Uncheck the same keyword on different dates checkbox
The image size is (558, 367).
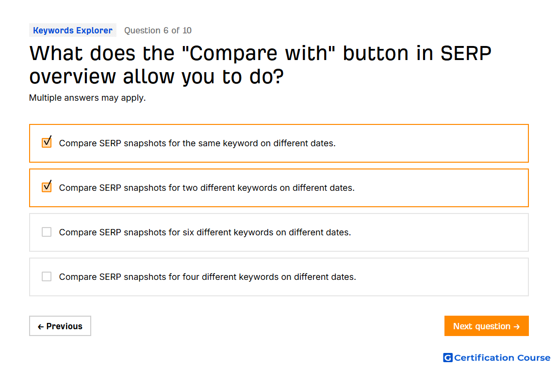pyautogui.click(x=47, y=143)
